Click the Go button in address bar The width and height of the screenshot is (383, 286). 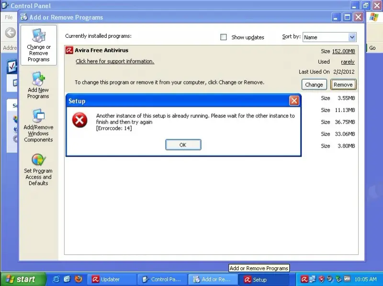pyautogui.click(x=372, y=48)
